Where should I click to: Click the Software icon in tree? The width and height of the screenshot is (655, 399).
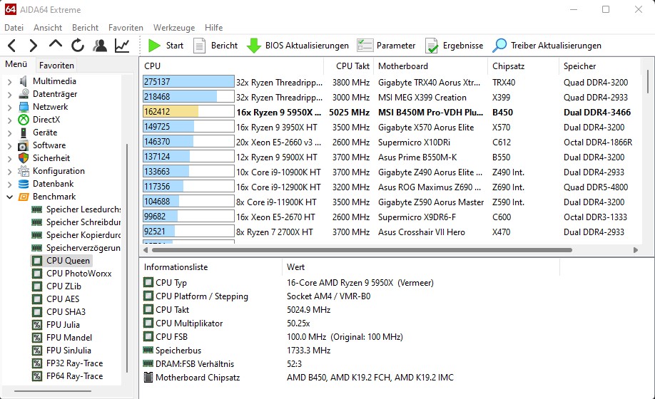[x=24, y=145]
